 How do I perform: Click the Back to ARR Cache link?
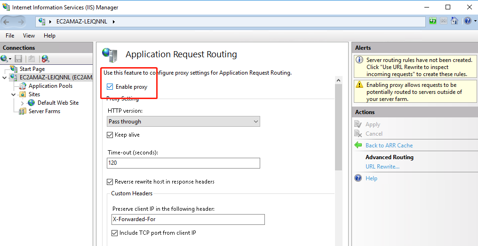389,146
